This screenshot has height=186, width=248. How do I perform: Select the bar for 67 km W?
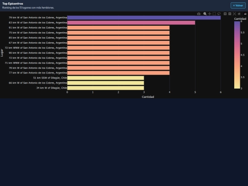118,43
